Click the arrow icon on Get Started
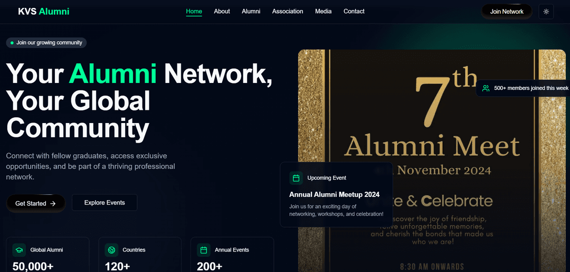 point(53,203)
